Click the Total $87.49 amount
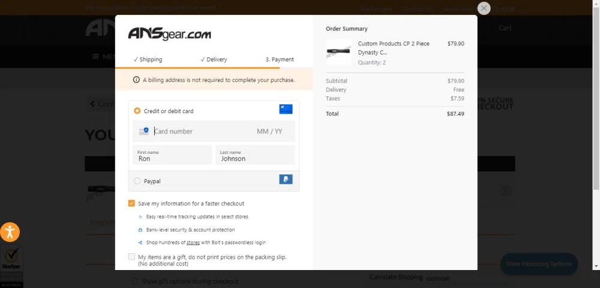Image resolution: width=600 pixels, height=288 pixels. click(x=455, y=113)
